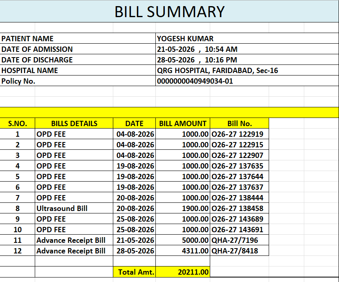Select the 1900.00 amount cell
This screenshot has height=282, width=339.
click(x=183, y=208)
